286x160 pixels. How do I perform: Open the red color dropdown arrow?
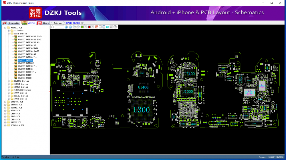click(92, 27)
